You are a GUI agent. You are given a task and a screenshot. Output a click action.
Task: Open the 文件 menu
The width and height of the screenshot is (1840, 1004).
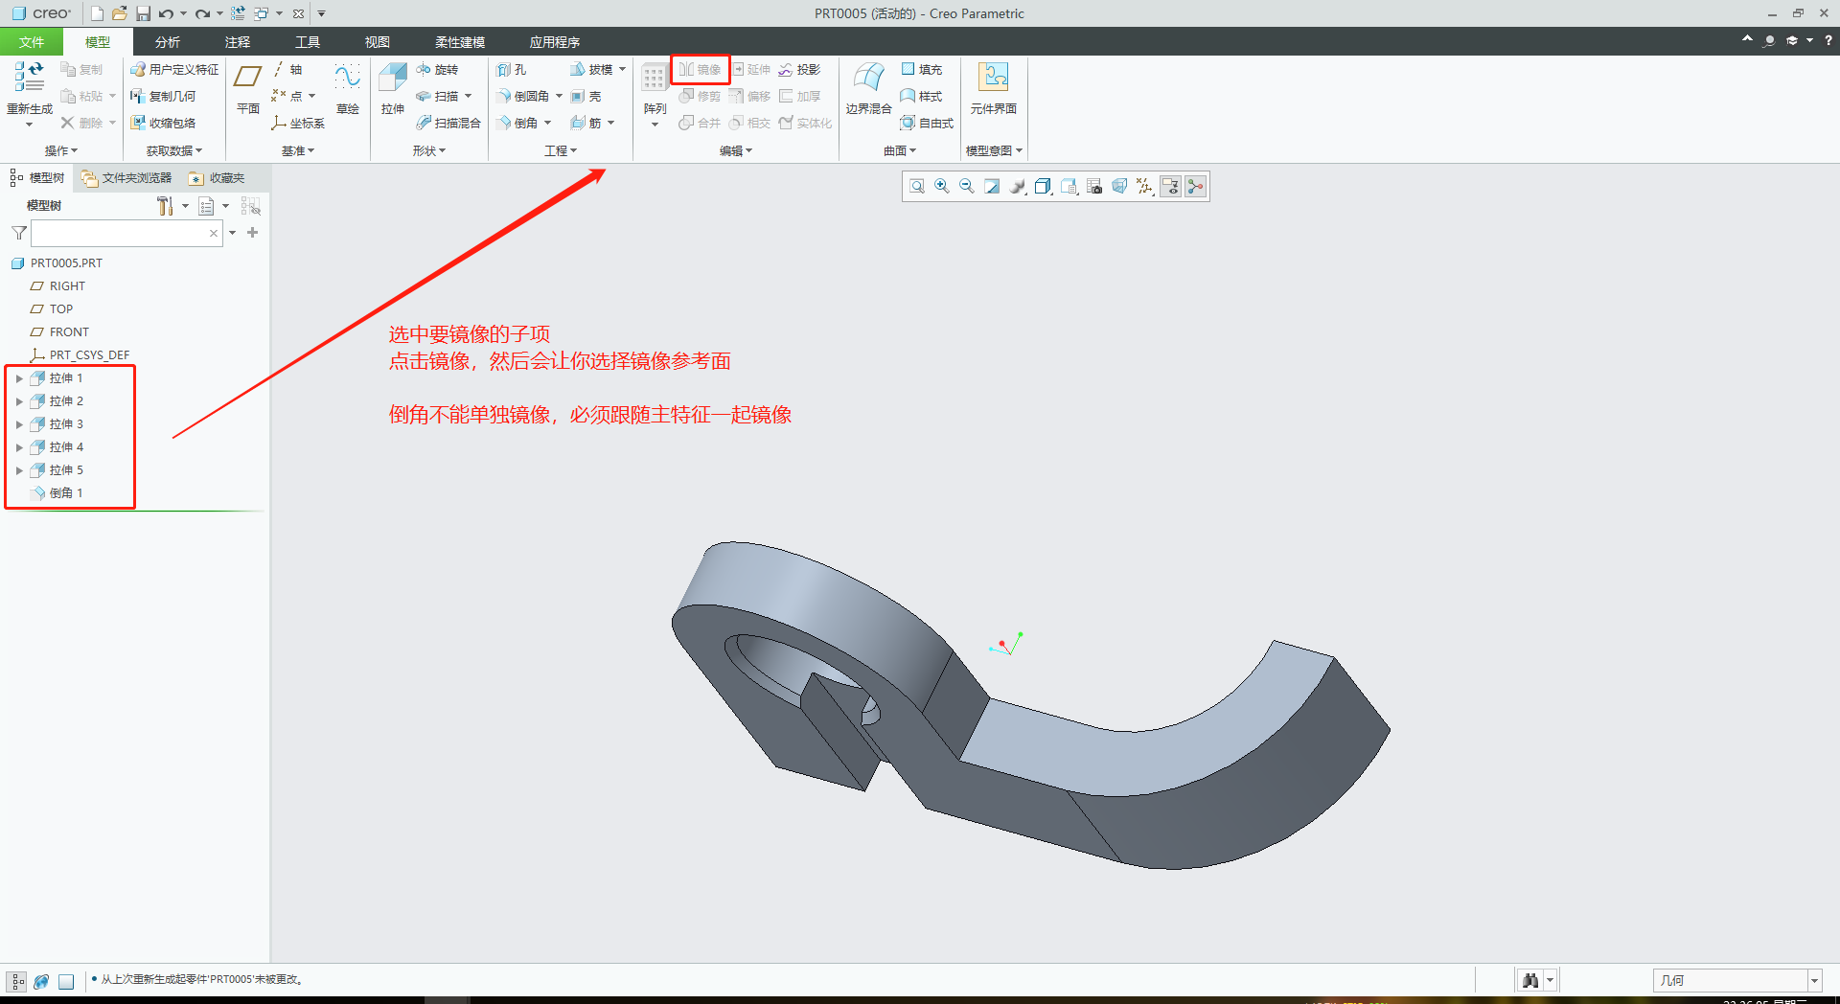[x=32, y=42]
